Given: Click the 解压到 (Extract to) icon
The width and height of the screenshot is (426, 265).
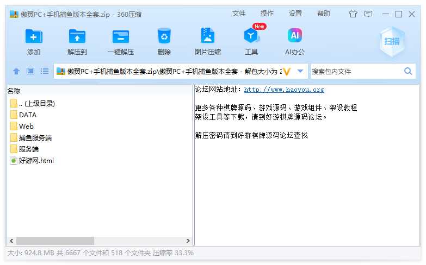Looking at the screenshot, I should click(x=77, y=36).
